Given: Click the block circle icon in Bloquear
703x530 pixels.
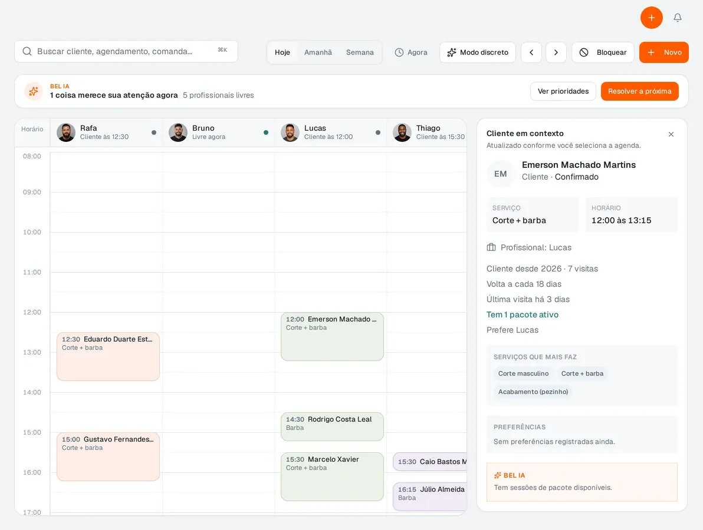Looking at the screenshot, I should pos(584,52).
